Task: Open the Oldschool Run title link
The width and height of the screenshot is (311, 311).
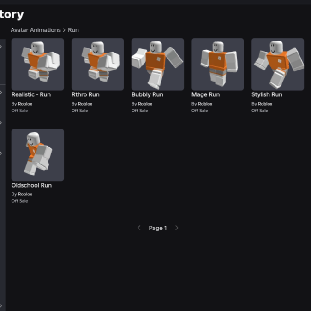Action: [x=31, y=185]
